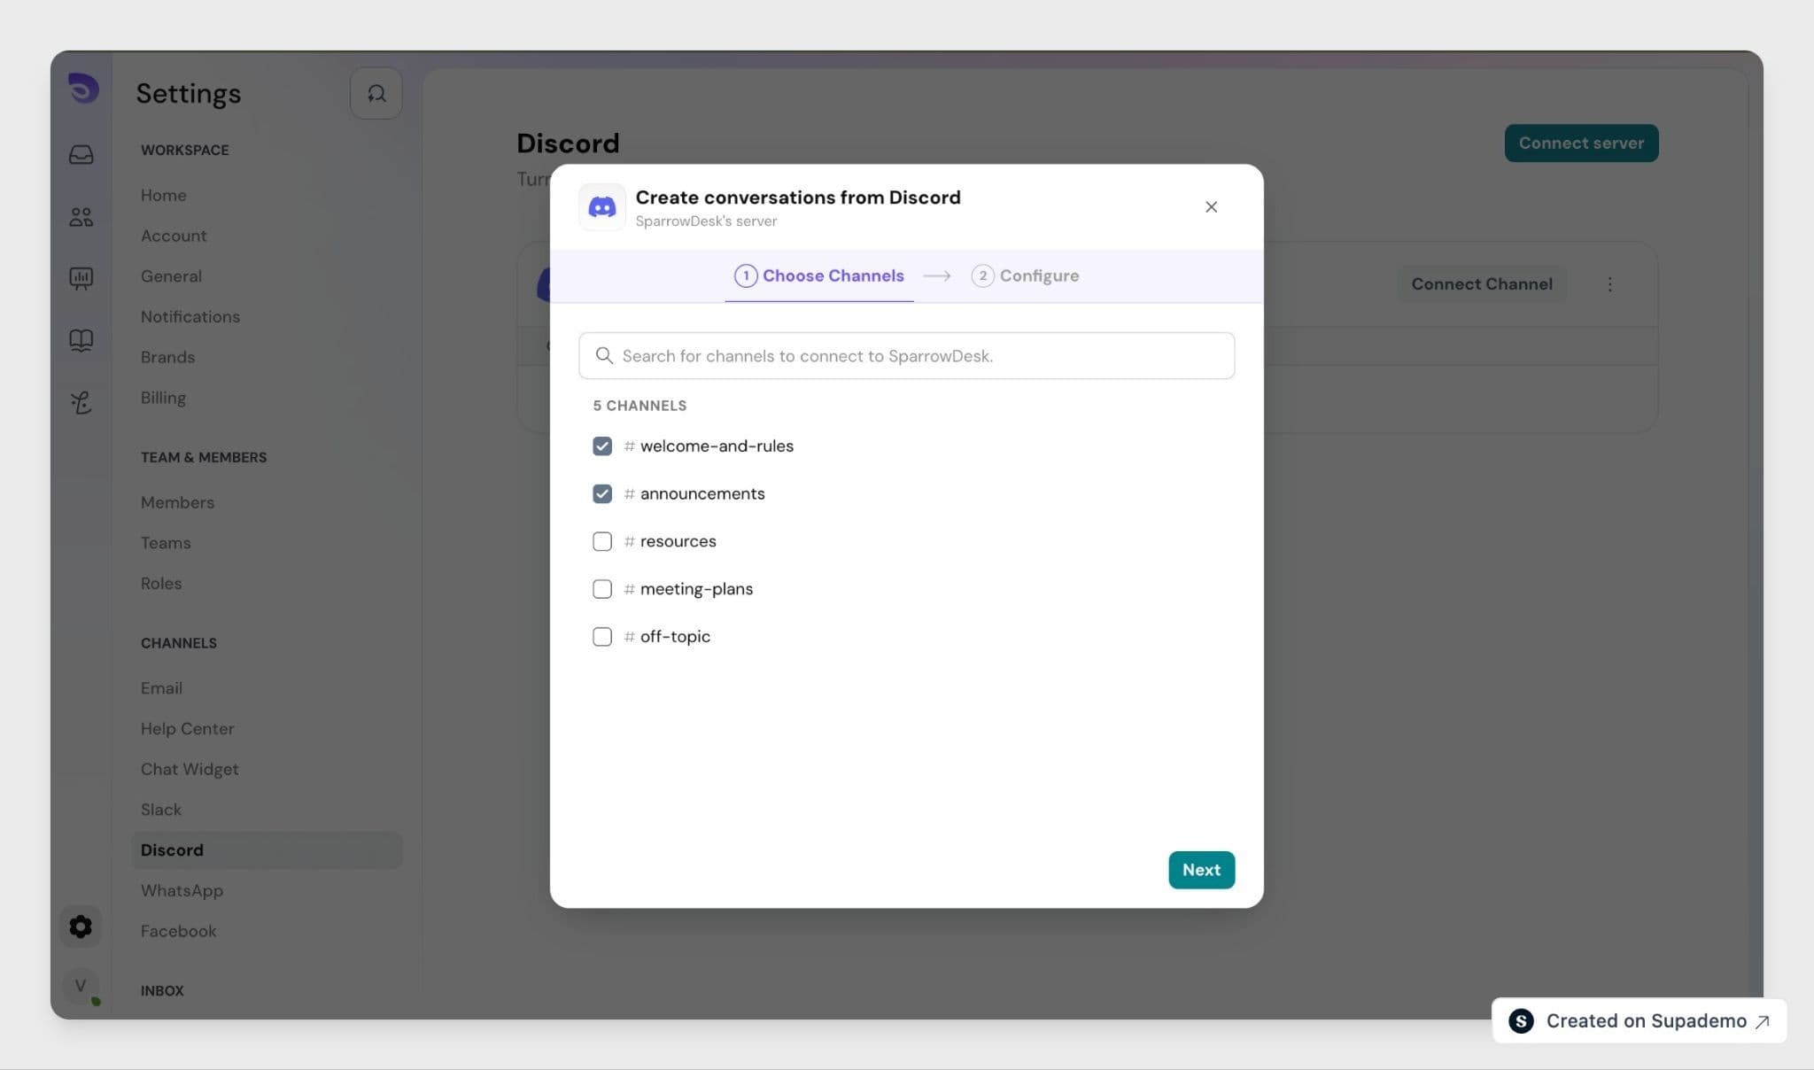This screenshot has height=1070, width=1814.
Task: Click the Supademo logo badge
Action: point(1521,1021)
